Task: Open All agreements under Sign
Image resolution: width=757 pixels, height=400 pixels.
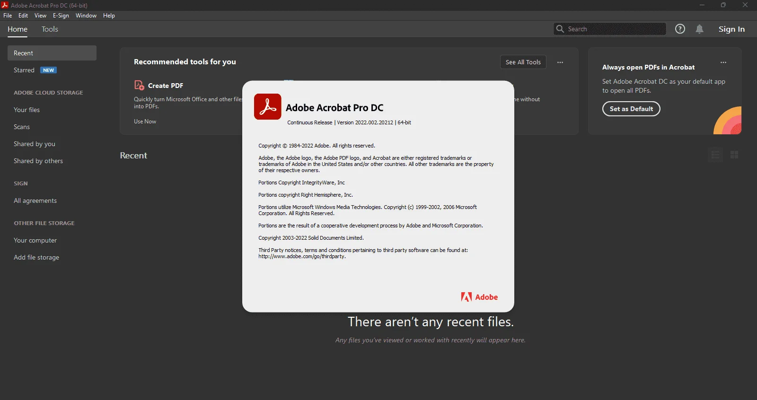Action: pos(35,200)
